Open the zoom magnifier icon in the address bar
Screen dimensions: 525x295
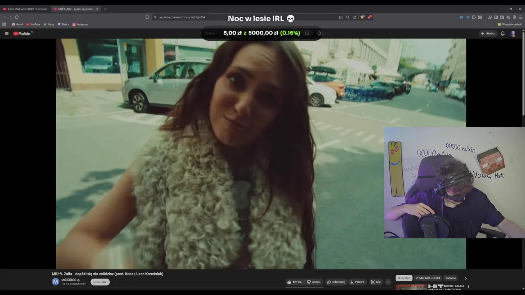tap(348, 17)
